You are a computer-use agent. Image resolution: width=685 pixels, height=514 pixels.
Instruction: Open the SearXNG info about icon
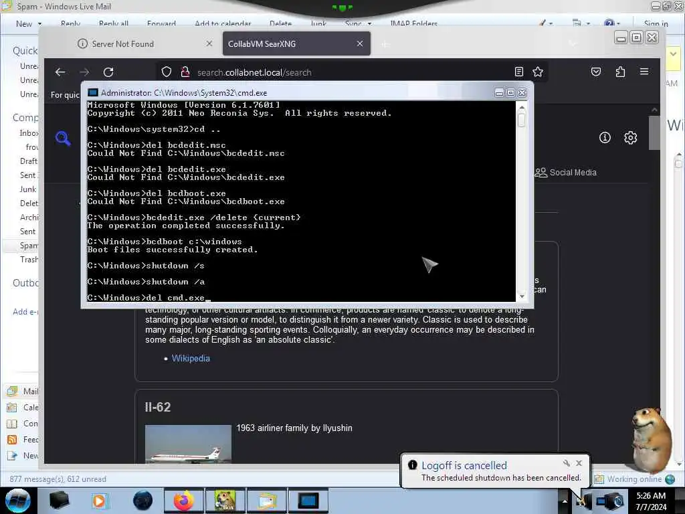pyautogui.click(x=605, y=138)
